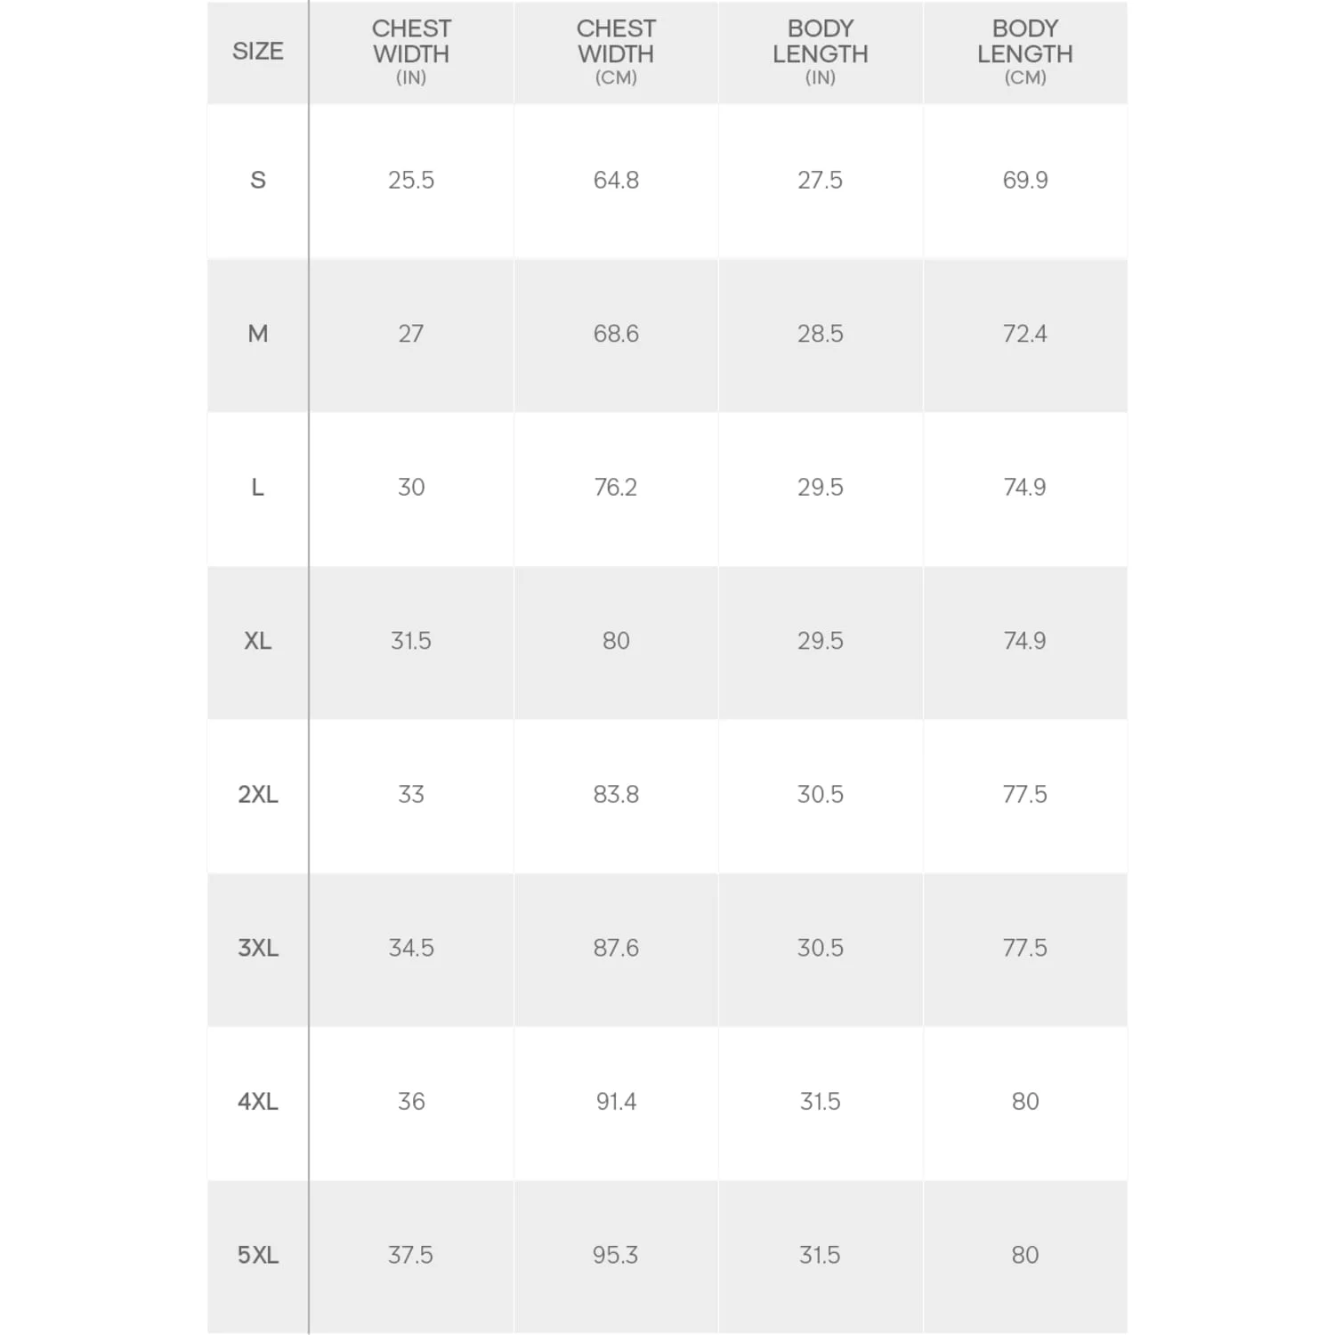Viewport: 1335px width, 1335px height.
Task: Select the 95.3 cell in the 5XL row
Action: (x=616, y=1255)
